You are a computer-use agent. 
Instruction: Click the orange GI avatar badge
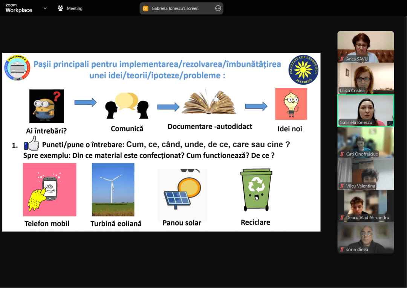tap(145, 8)
